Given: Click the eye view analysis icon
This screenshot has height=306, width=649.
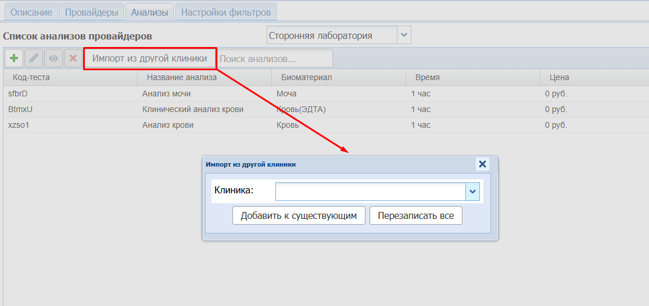Looking at the screenshot, I should [x=53, y=58].
